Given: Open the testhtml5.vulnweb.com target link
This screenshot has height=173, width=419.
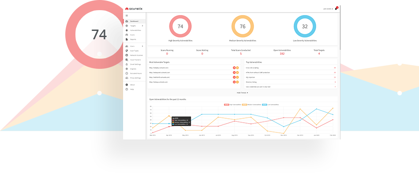Looking at the screenshot, I should click(x=160, y=77).
